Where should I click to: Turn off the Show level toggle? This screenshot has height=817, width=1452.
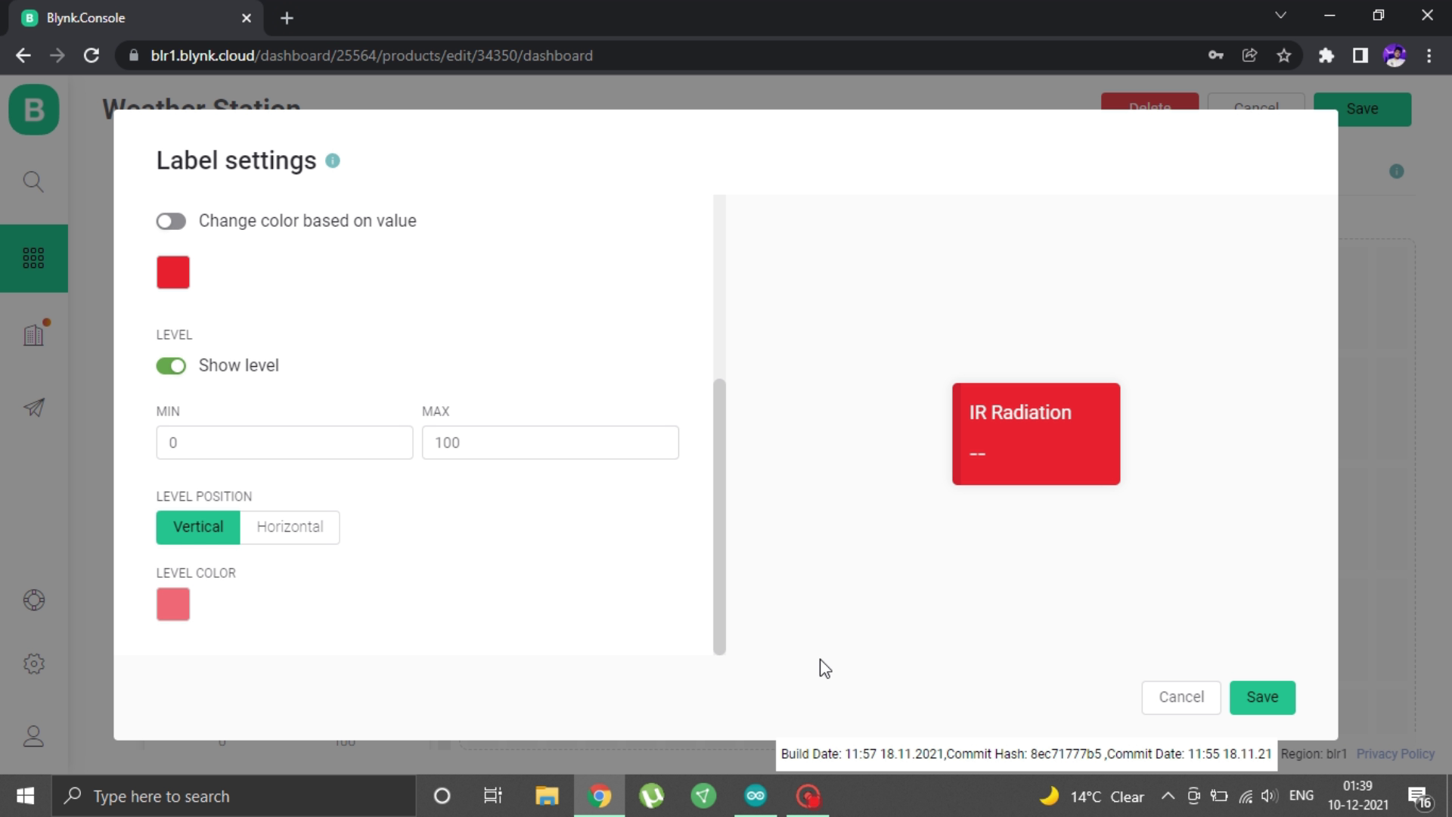171,366
